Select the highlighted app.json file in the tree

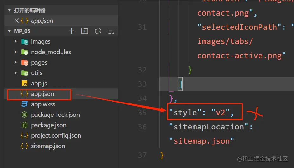(x=42, y=94)
